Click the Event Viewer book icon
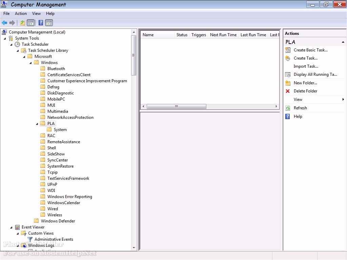347x260 pixels. point(17,227)
